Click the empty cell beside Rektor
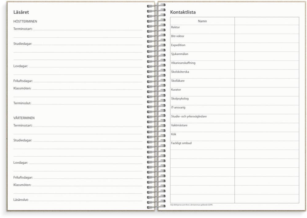The width and height of the screenshot is (307, 218). (267, 29)
